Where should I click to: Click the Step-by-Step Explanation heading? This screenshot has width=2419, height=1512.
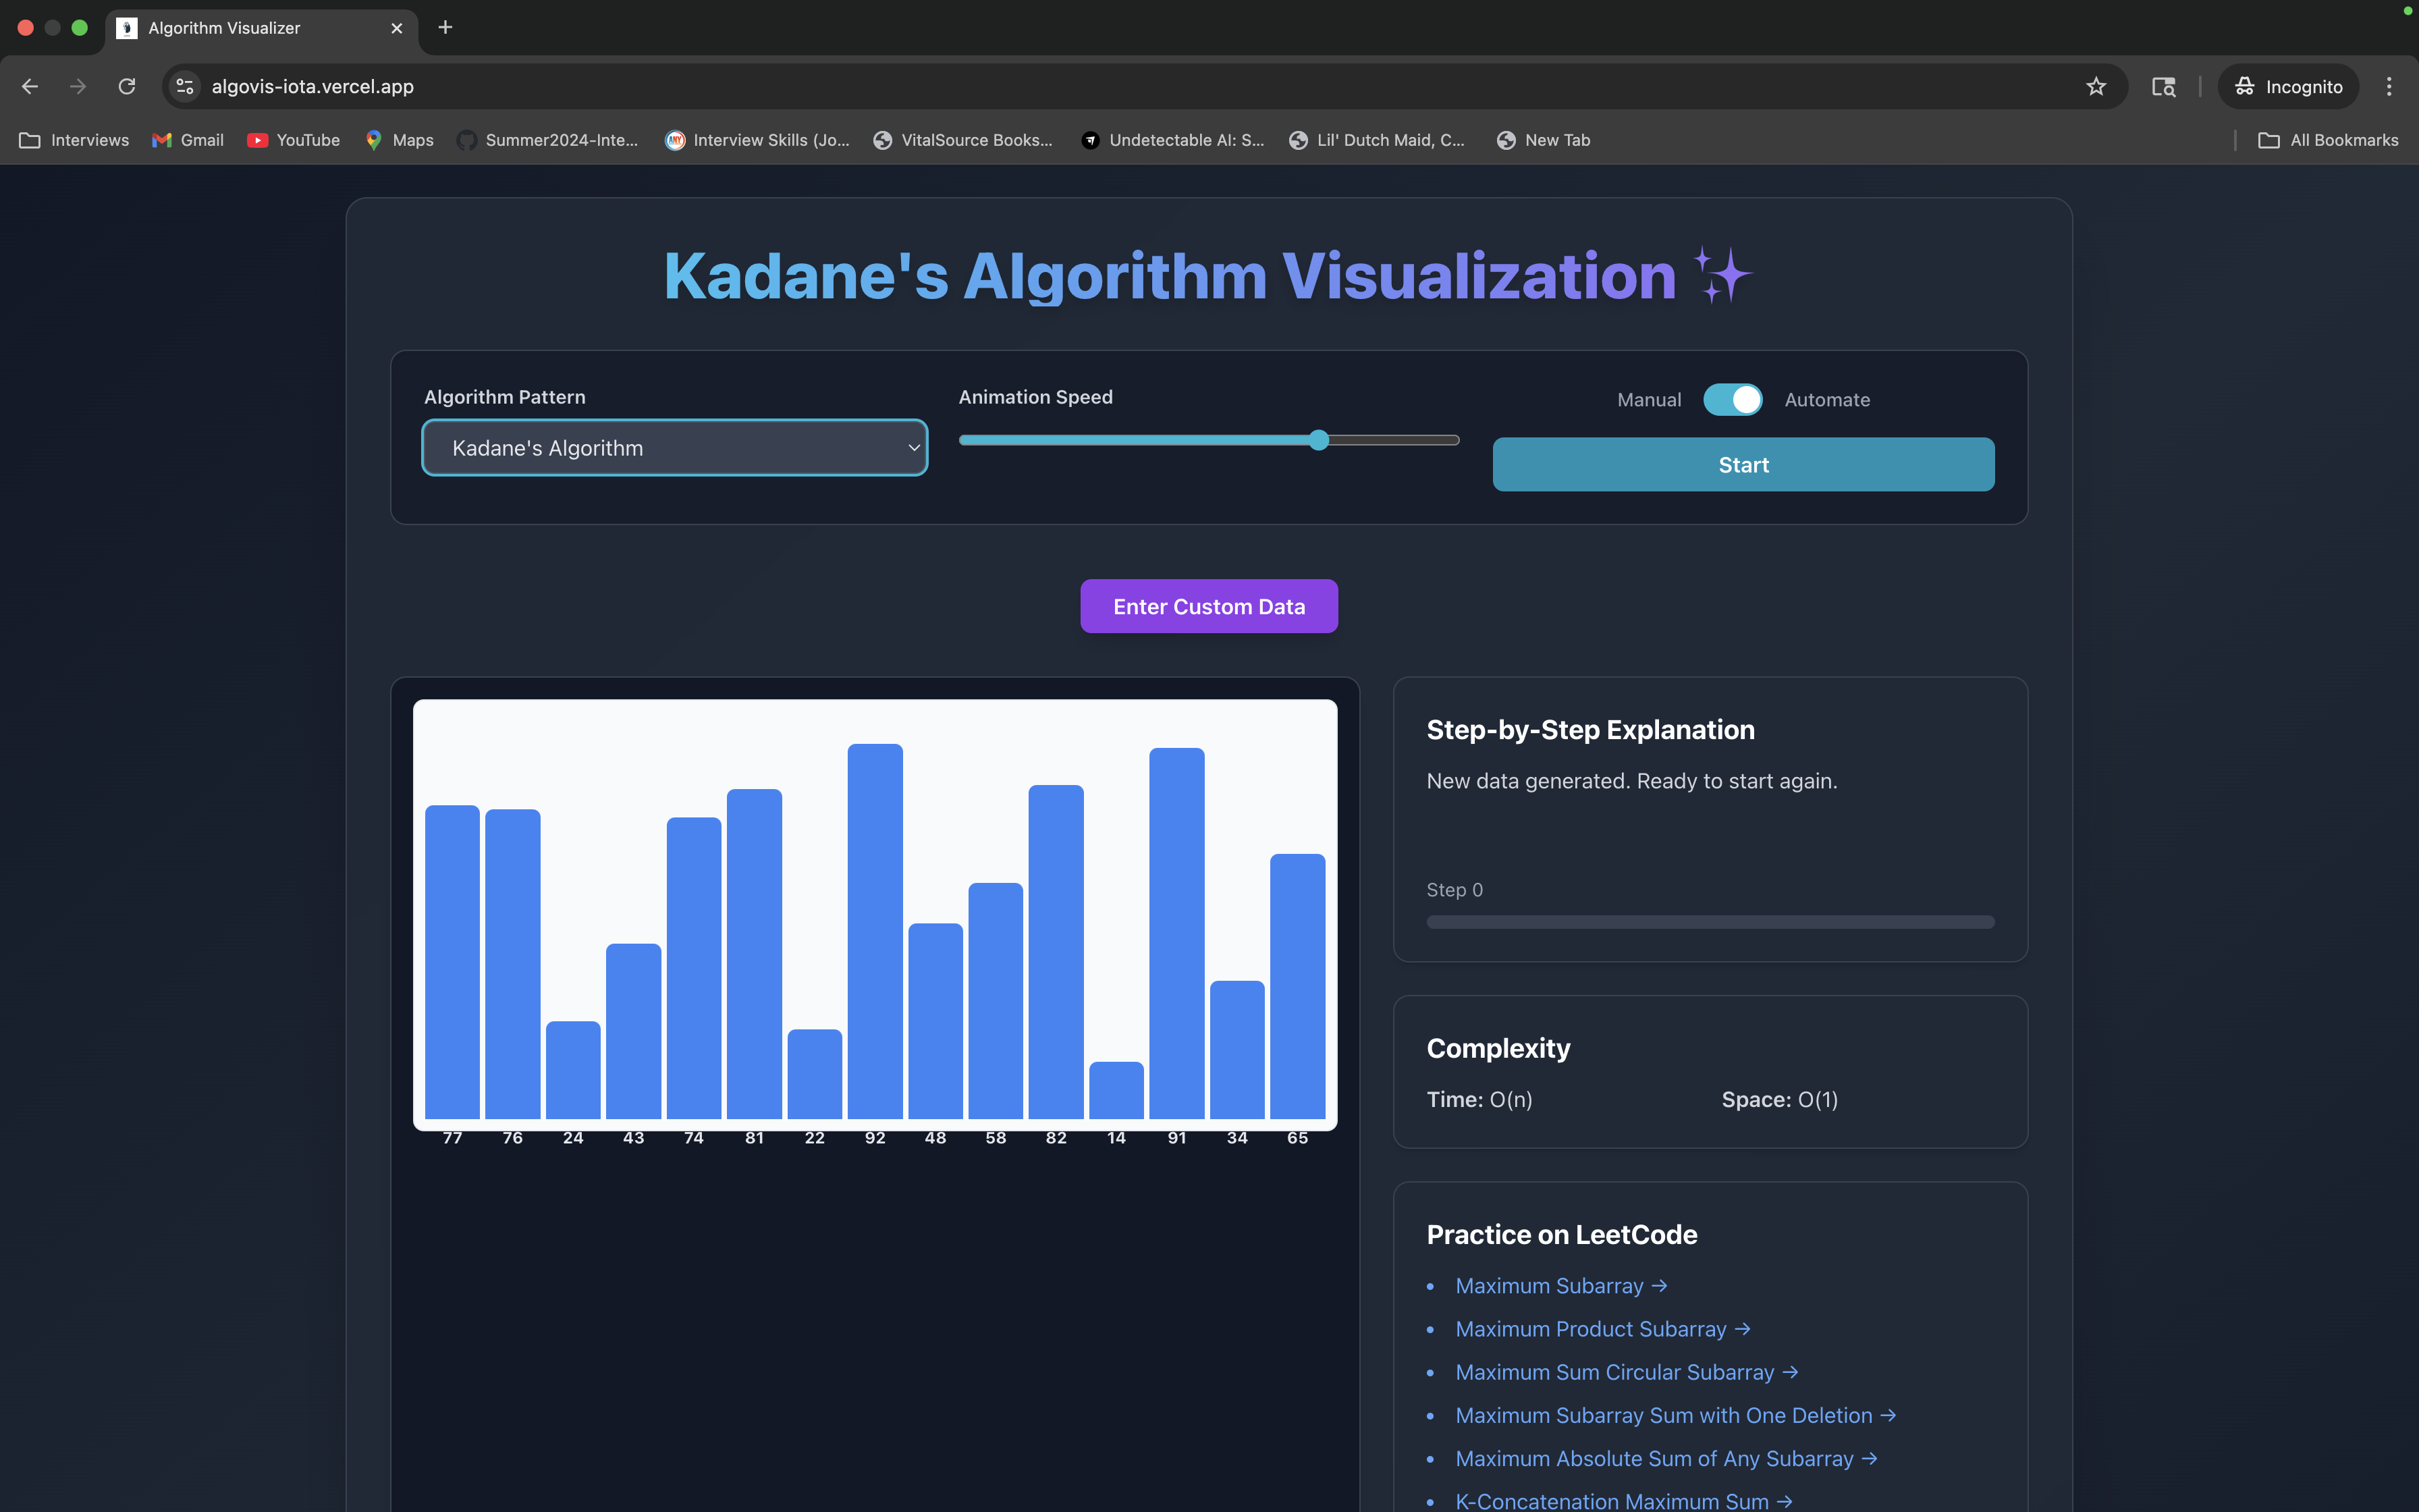coord(1590,730)
